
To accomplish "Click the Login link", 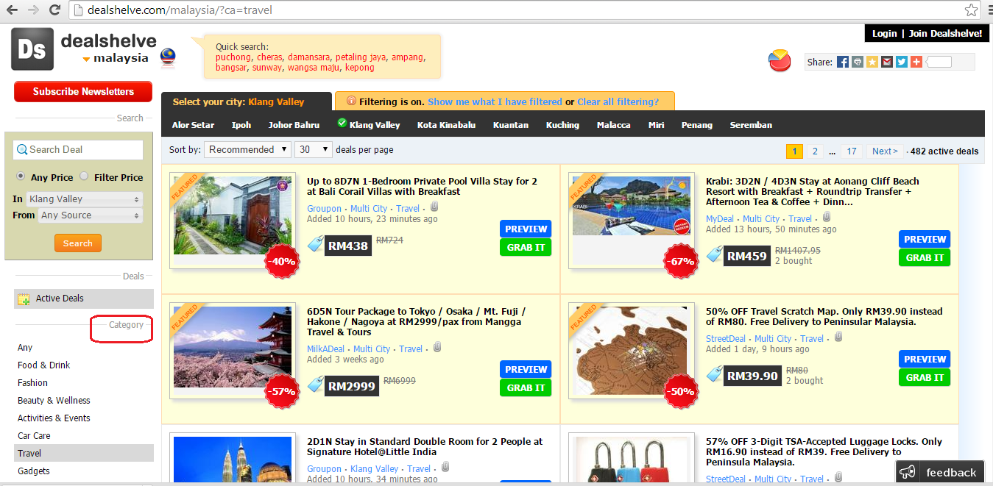I will tap(884, 33).
